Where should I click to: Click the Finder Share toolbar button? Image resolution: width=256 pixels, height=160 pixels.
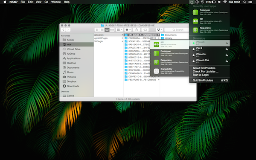(x=137, y=30)
